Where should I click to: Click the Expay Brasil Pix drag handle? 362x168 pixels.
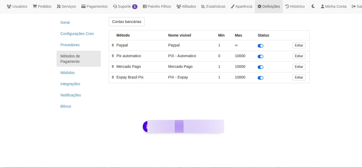point(113,77)
